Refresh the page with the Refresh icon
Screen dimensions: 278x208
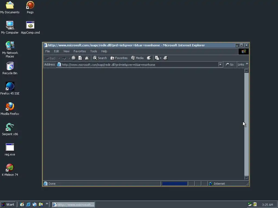(x=80, y=58)
